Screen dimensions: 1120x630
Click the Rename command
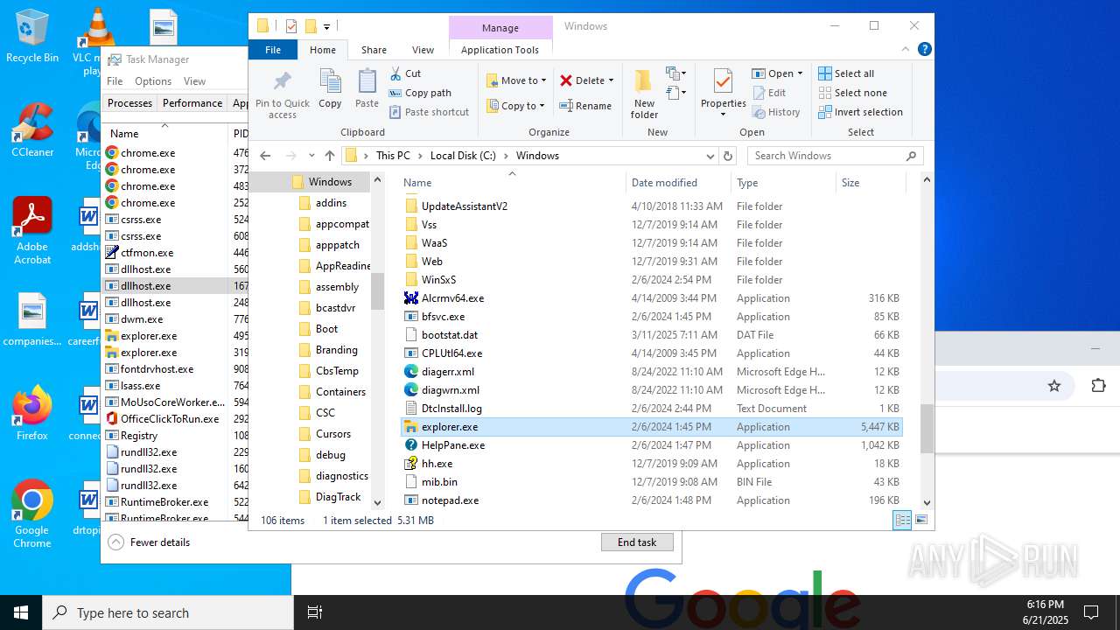coord(585,106)
